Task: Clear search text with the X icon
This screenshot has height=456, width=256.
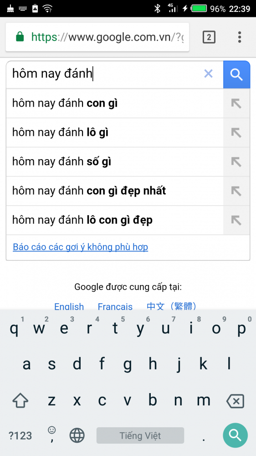Action: coord(208,74)
